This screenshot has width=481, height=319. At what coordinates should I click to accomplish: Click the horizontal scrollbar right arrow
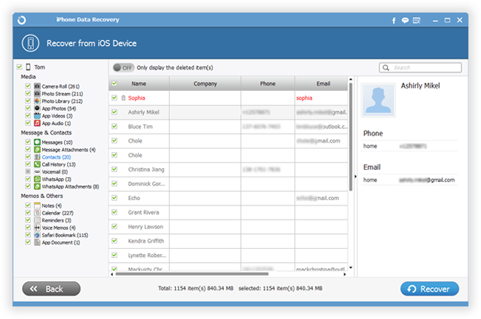pyautogui.click(x=344, y=274)
